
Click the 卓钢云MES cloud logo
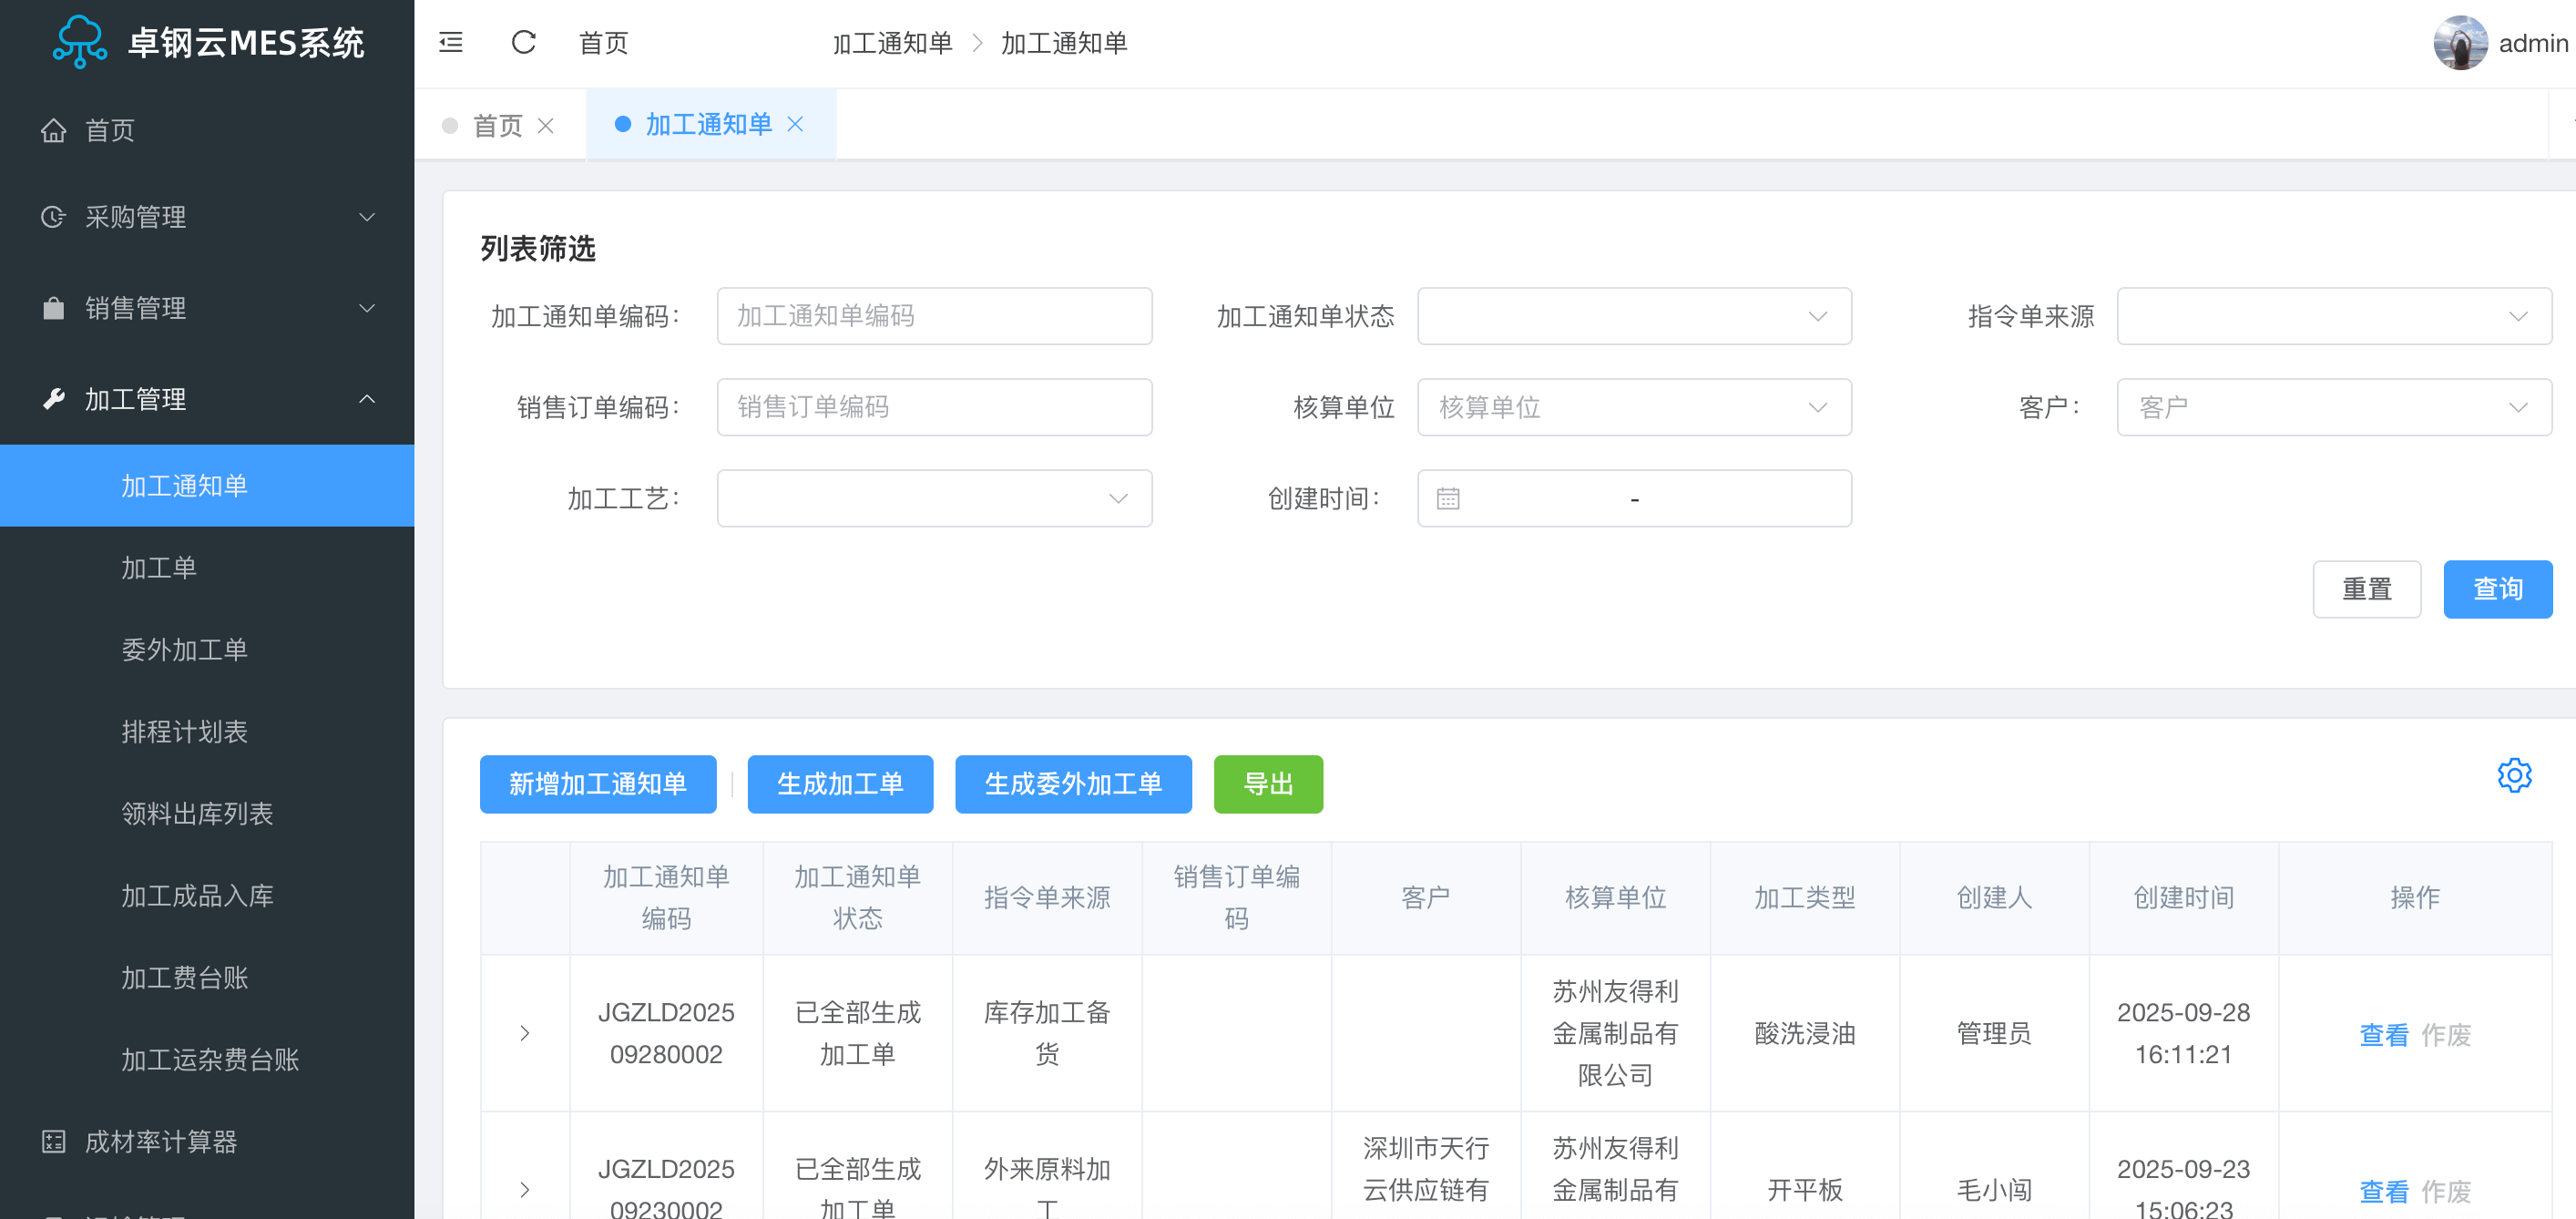pos(79,42)
